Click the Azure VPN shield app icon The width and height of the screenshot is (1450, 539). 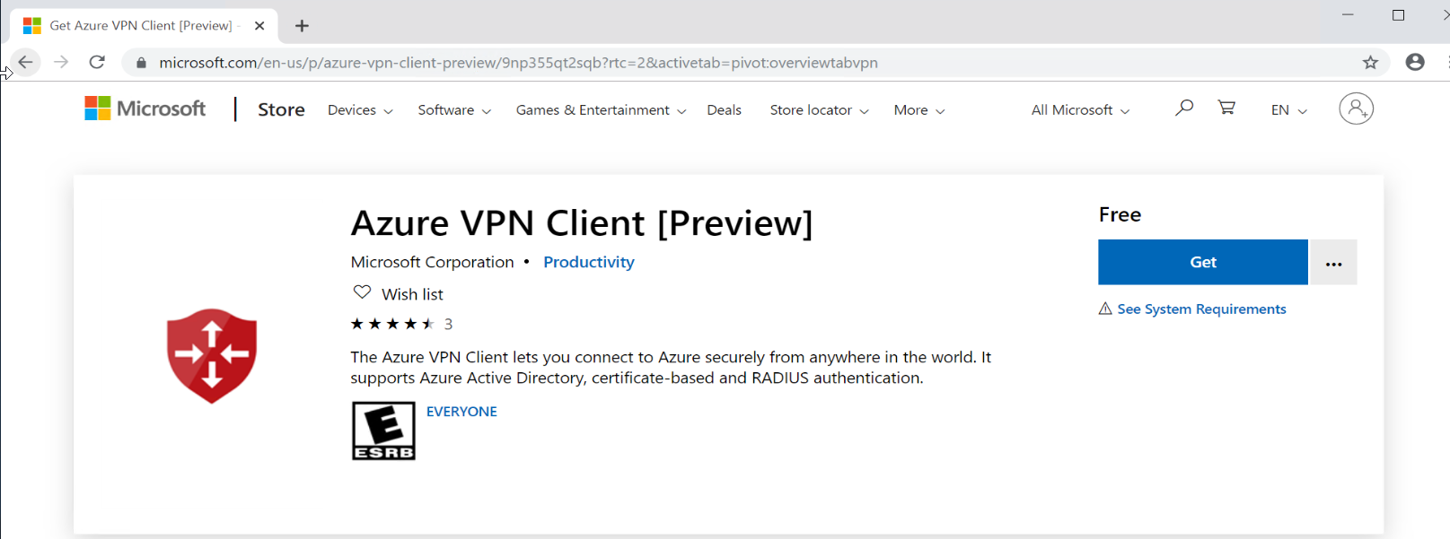click(x=212, y=356)
